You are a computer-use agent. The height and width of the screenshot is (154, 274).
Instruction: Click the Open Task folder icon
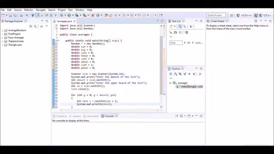tap(111, 15)
